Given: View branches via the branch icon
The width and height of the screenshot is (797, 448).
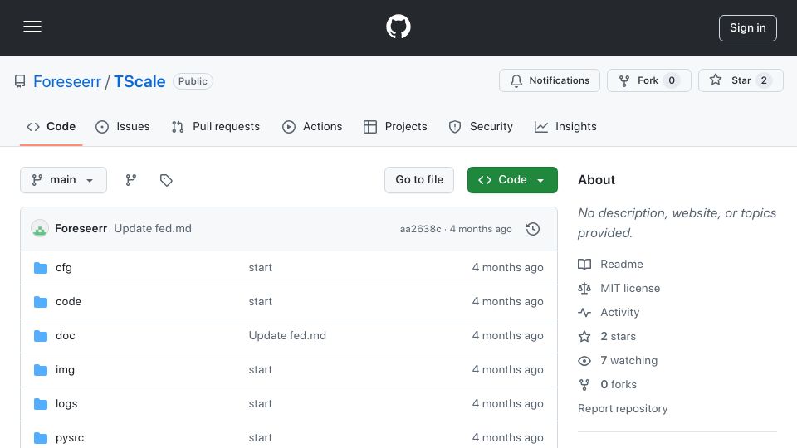Looking at the screenshot, I should point(131,180).
